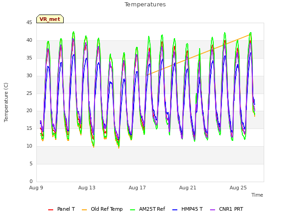
Task: Click the red Panel T color swatch
Action: click(x=50, y=210)
